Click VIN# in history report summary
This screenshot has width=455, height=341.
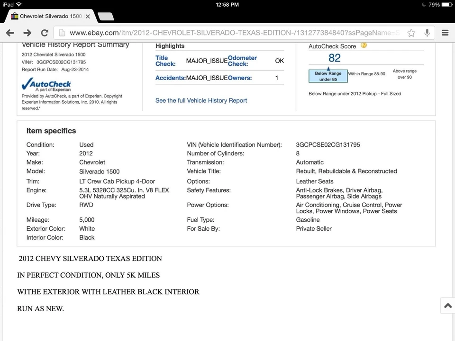(x=54, y=62)
